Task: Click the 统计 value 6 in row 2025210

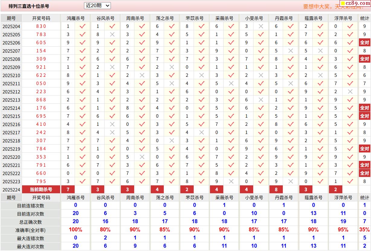Action: click(365, 75)
